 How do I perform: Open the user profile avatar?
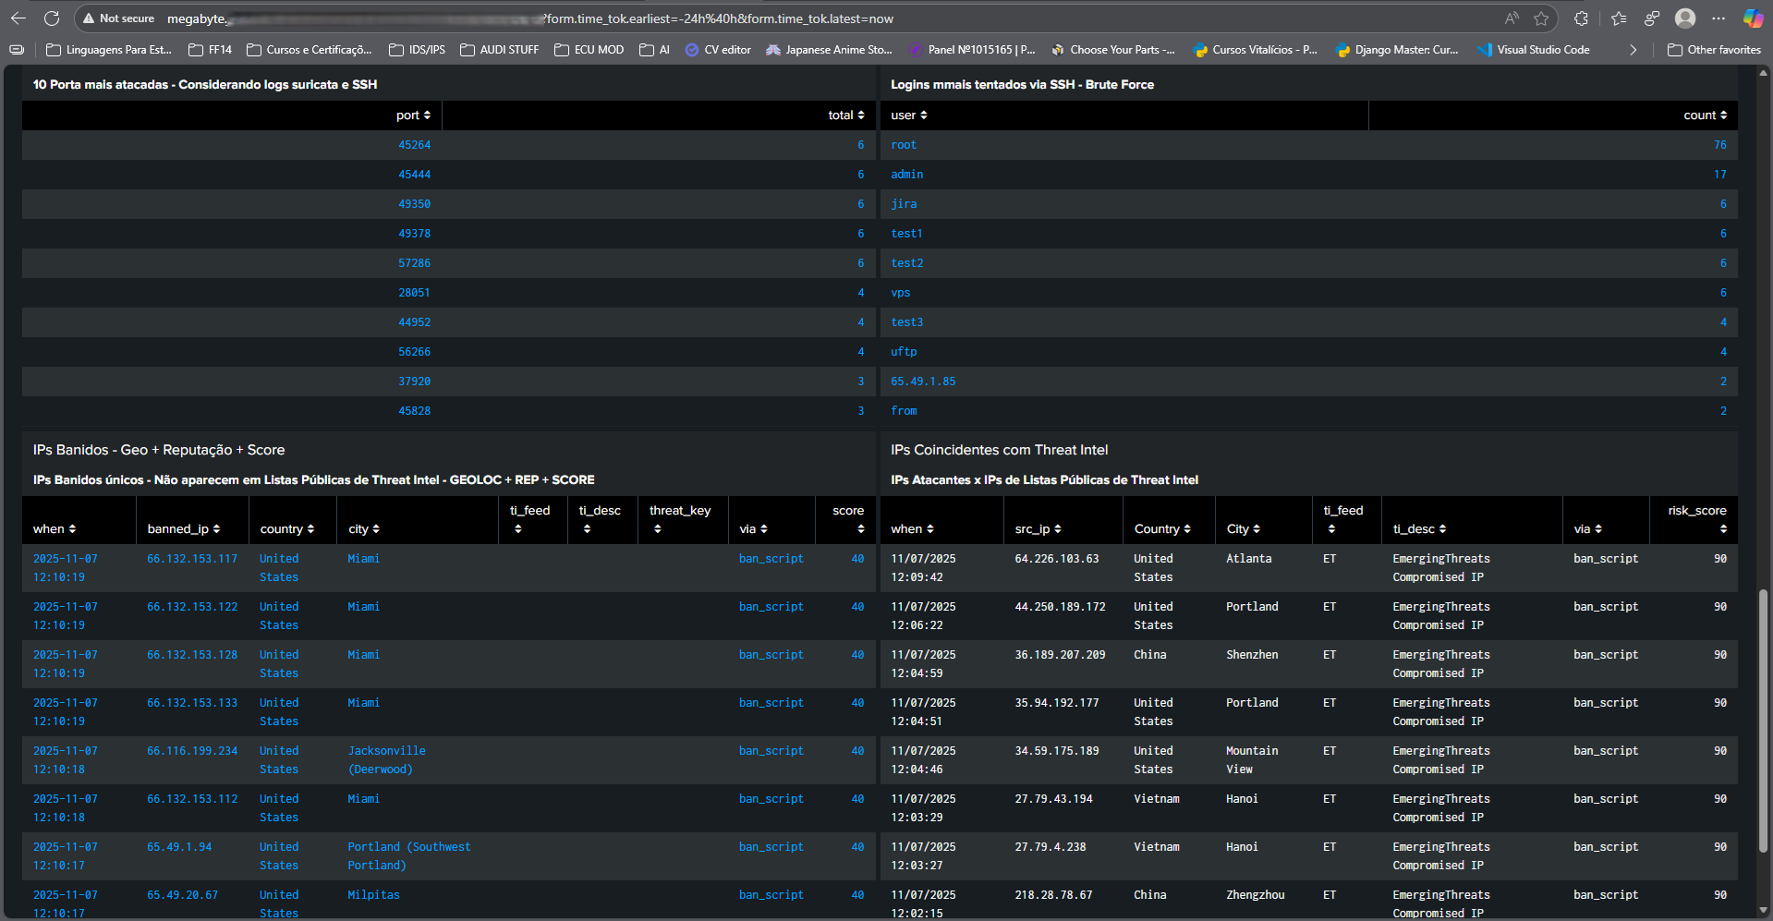click(x=1685, y=18)
